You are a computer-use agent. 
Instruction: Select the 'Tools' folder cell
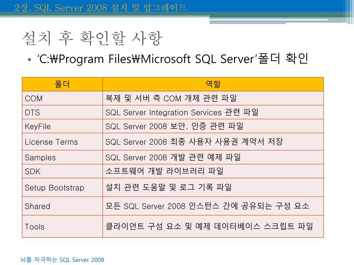coord(62,226)
